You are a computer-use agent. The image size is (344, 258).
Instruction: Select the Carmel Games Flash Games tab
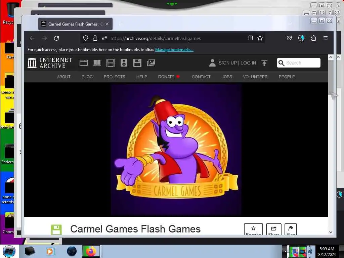(75, 24)
